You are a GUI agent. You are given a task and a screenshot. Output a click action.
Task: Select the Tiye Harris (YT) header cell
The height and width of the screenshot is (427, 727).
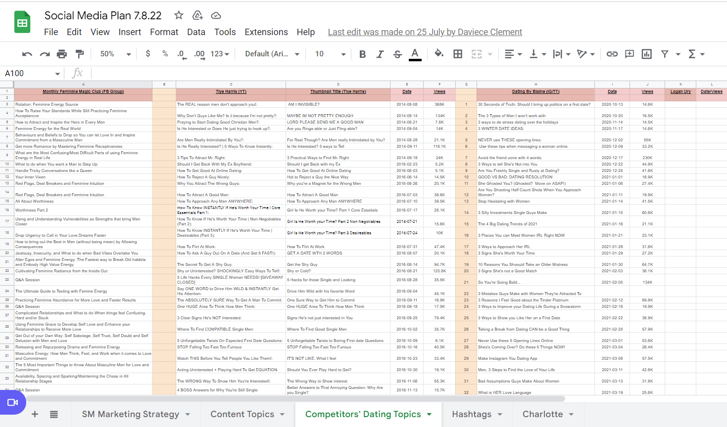pyautogui.click(x=231, y=91)
